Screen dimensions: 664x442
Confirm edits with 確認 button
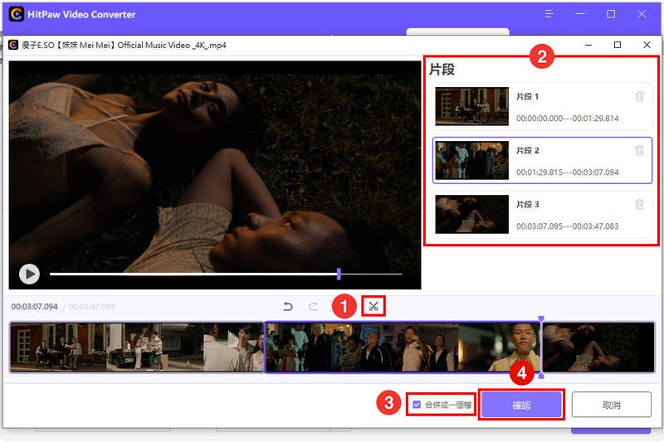pos(521,405)
